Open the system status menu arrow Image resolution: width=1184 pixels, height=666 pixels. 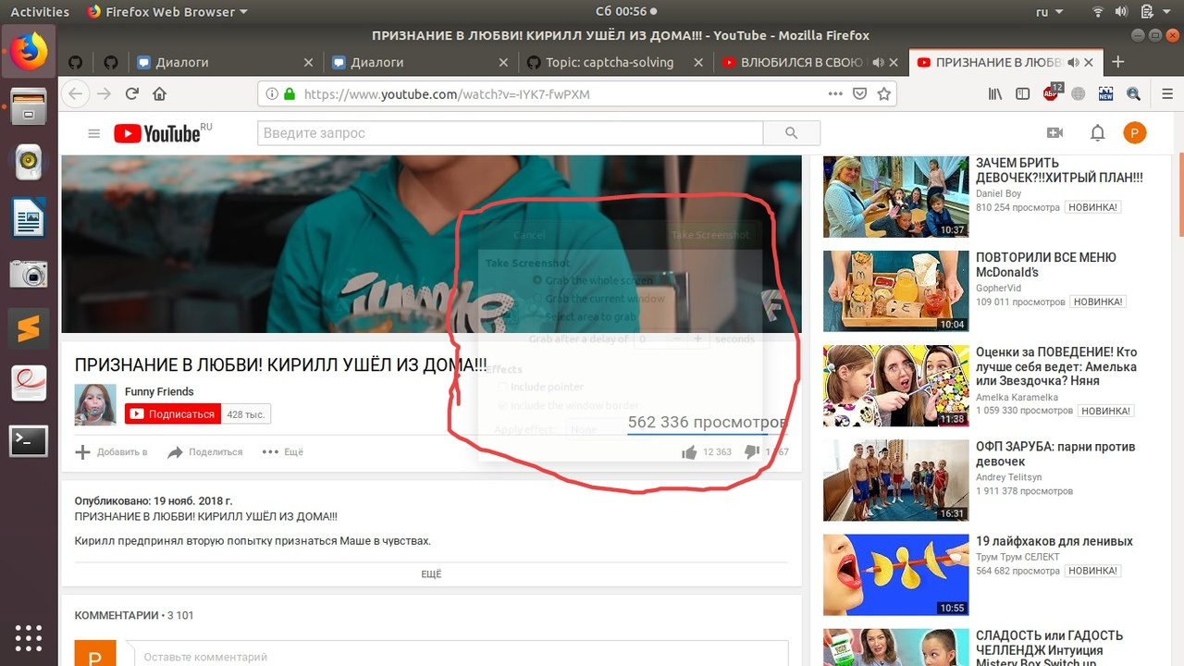pos(1165,11)
